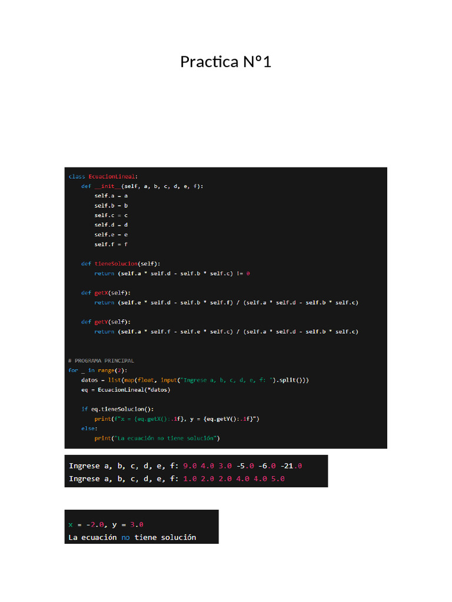Viewport: 452px width, 602px height.
Task: Click the return line ending in '!= 0'
Action: click(x=172, y=273)
